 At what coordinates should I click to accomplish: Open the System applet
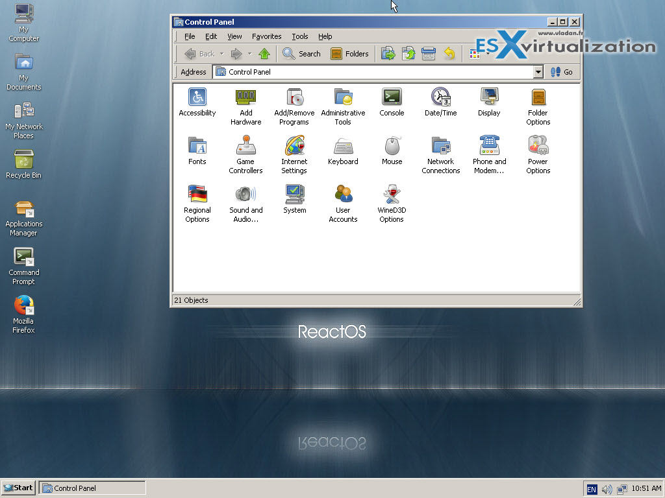(294, 199)
